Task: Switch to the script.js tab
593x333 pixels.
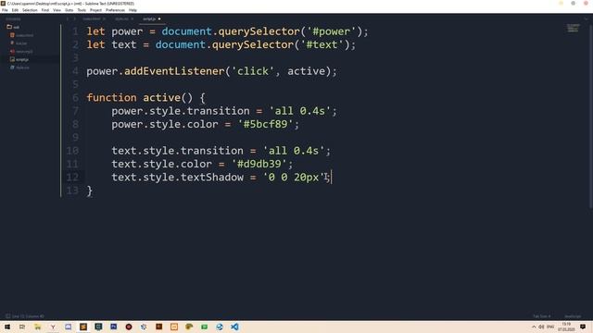Action: [149, 18]
